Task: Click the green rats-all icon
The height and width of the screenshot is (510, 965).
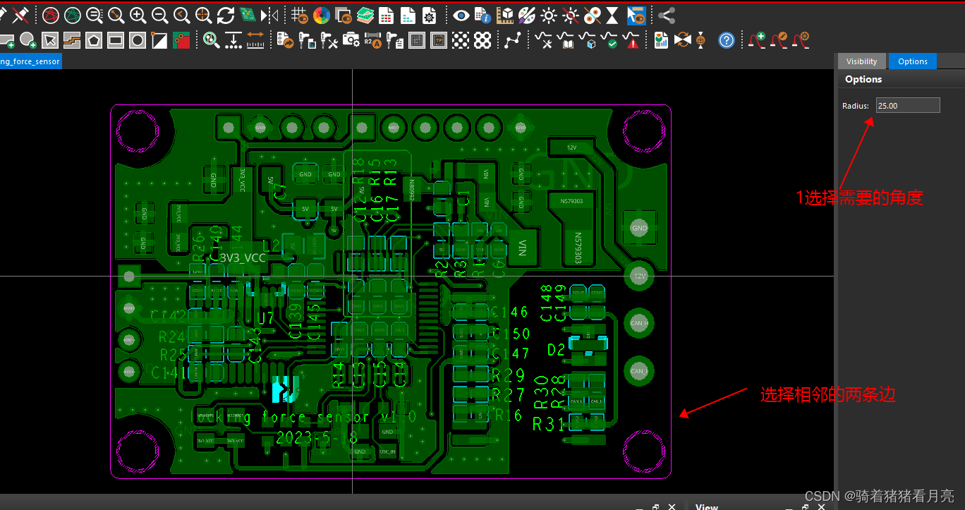Action: [x=72, y=14]
